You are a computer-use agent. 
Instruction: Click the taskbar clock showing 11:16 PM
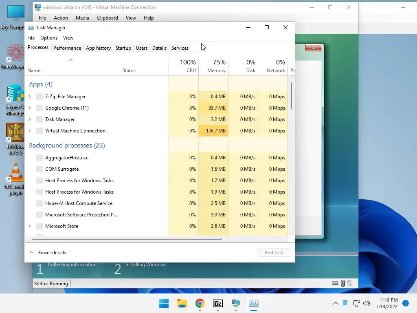(x=387, y=303)
